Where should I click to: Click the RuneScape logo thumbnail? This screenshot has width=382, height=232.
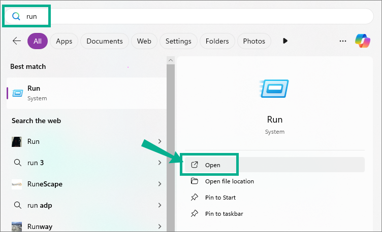17,184
